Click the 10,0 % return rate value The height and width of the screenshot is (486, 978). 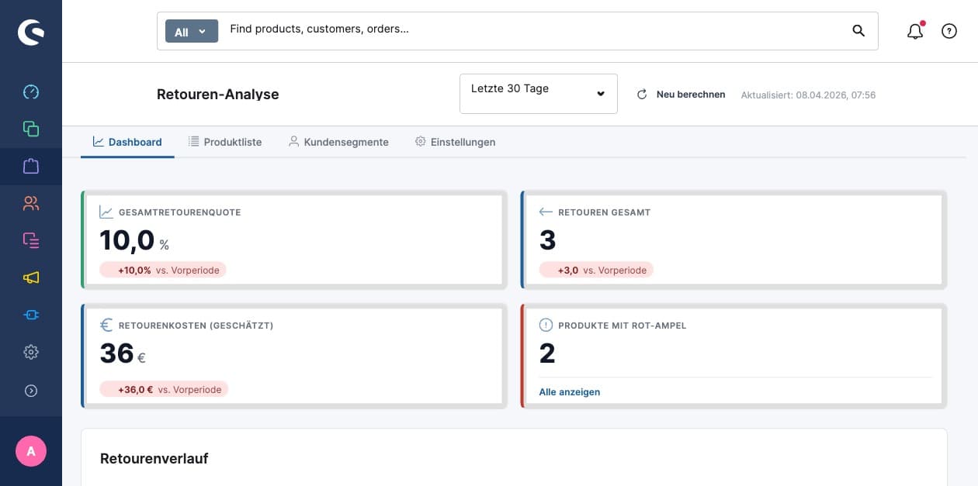134,240
